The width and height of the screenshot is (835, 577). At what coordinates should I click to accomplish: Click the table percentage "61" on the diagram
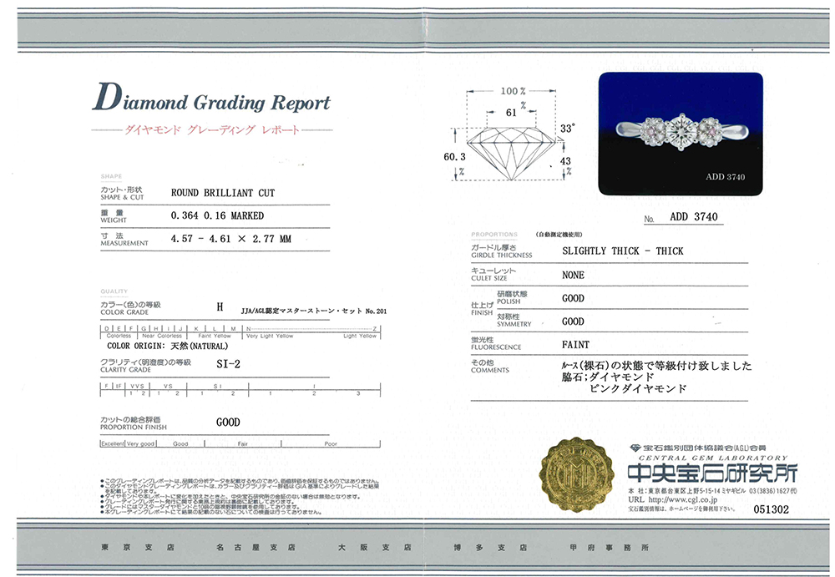pos(511,113)
